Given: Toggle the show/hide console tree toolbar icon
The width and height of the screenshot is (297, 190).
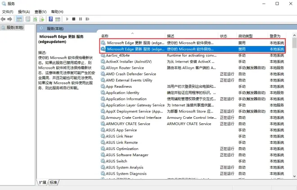Looking at the screenshot, I should [x=19, y=19].
